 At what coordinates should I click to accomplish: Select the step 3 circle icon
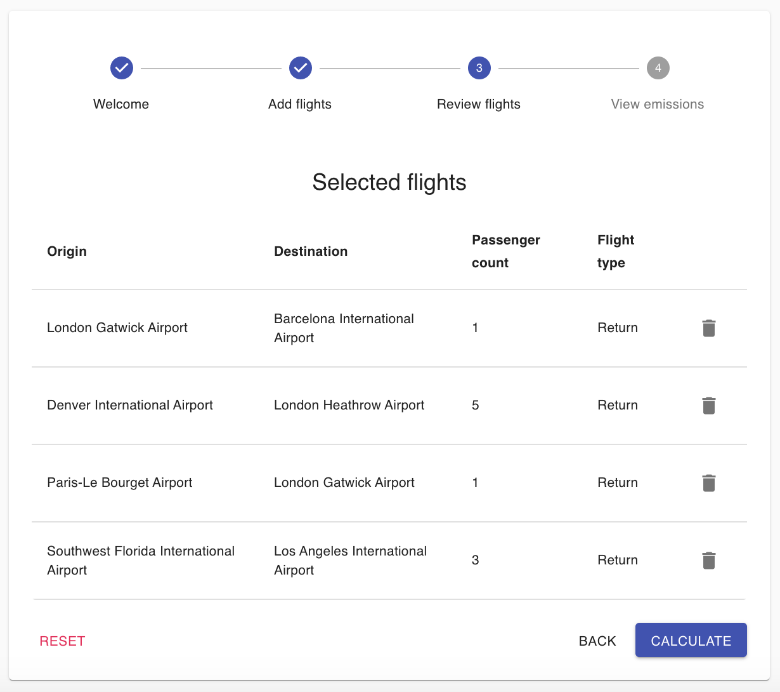(479, 68)
